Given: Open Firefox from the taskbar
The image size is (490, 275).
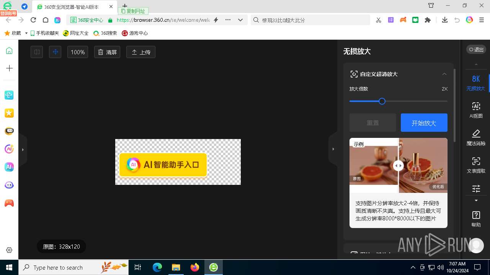Looking at the screenshot, I should point(195,267).
